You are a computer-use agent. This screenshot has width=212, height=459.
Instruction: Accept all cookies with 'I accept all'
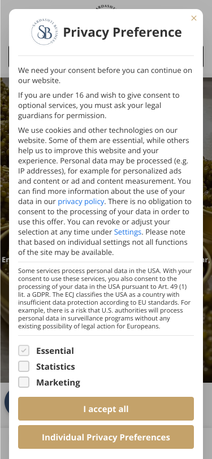[106, 409]
